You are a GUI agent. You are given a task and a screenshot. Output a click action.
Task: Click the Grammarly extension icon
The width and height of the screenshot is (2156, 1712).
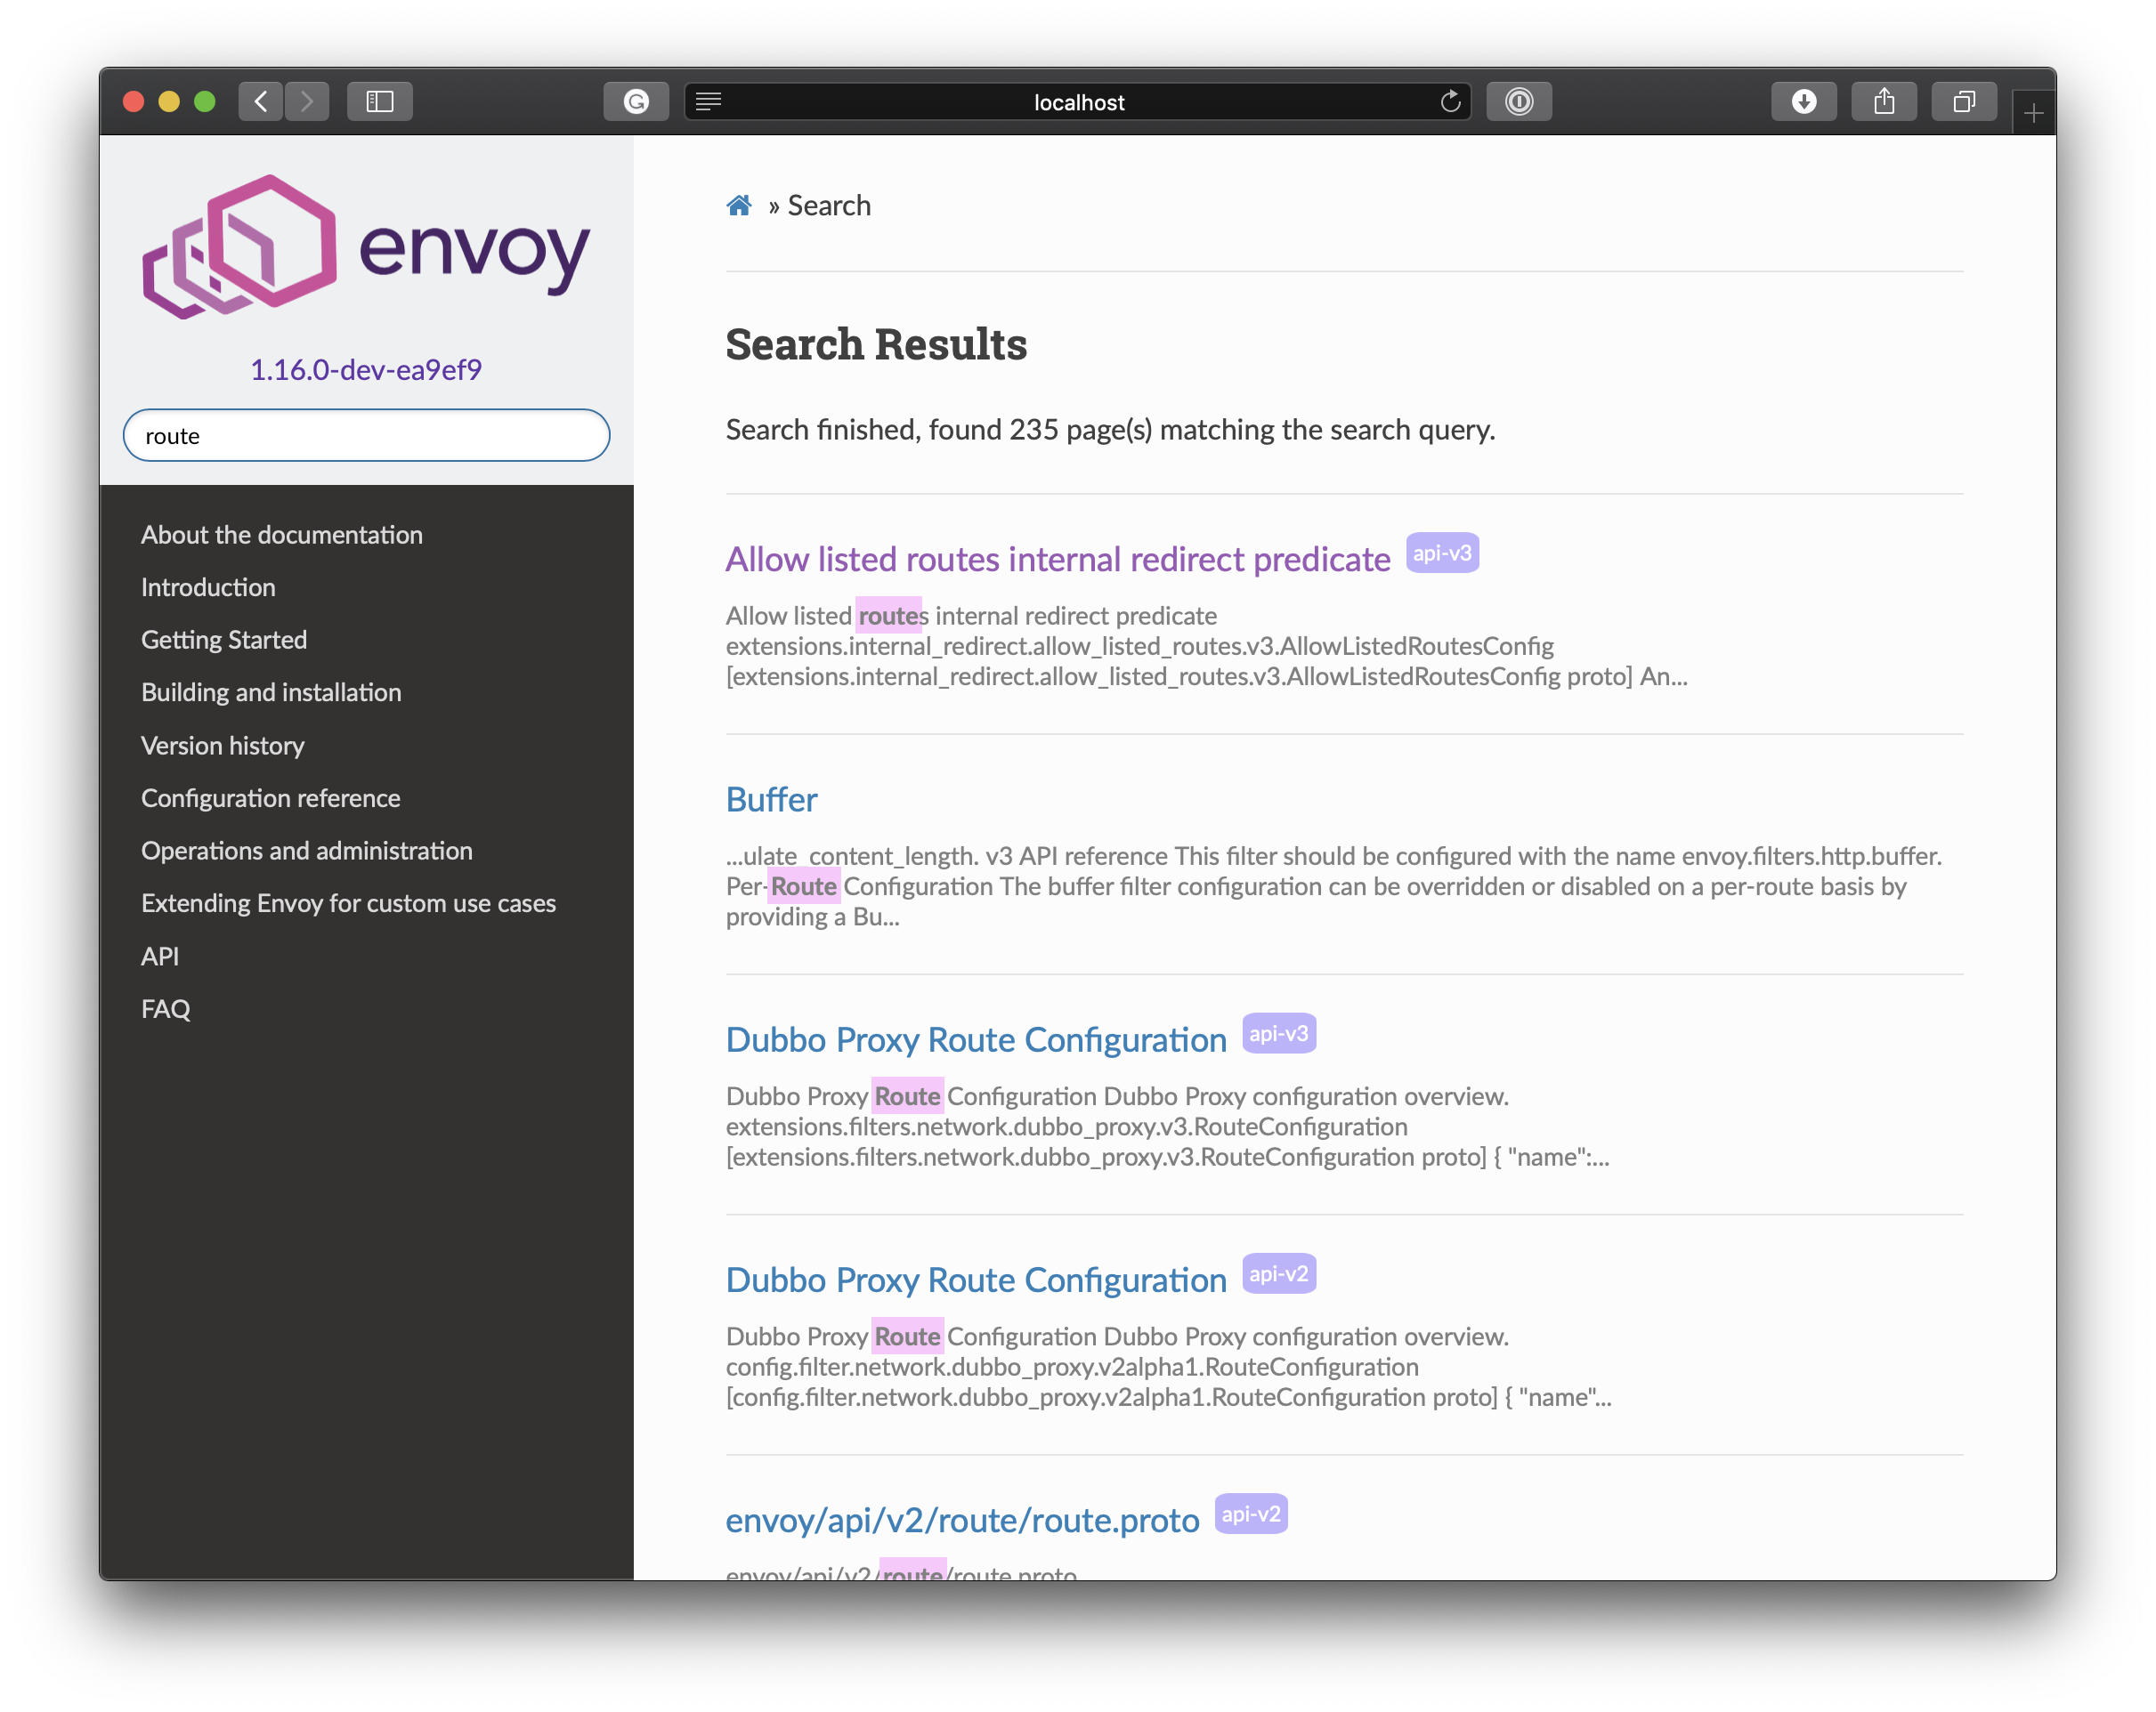[636, 101]
